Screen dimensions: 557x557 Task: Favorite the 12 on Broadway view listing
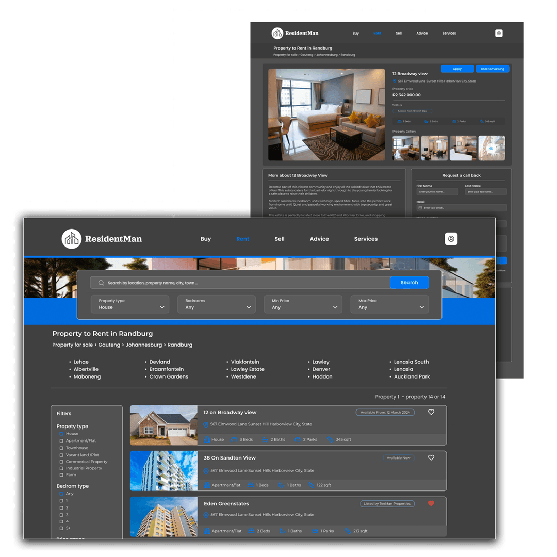coord(431,412)
